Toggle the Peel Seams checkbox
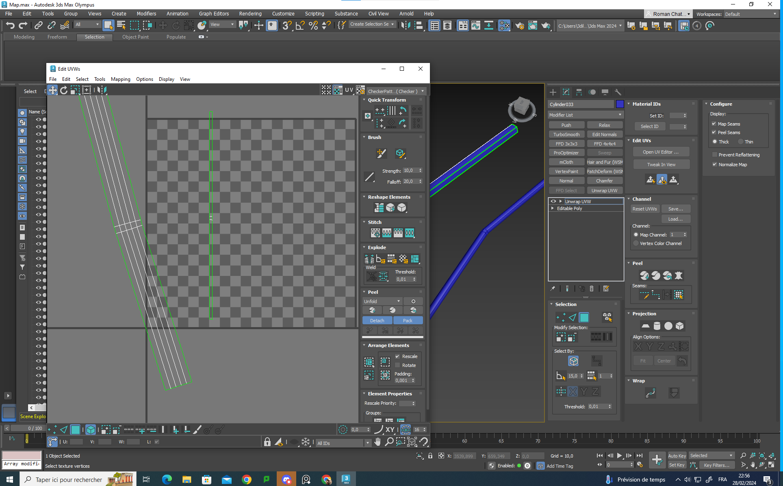 (x=714, y=132)
